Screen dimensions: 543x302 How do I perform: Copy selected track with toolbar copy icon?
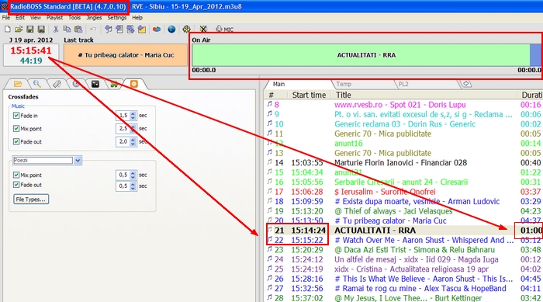point(67,30)
